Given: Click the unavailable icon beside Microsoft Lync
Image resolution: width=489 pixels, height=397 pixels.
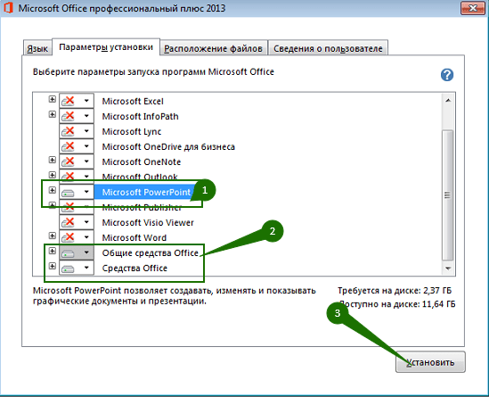Looking at the screenshot, I should (68, 131).
